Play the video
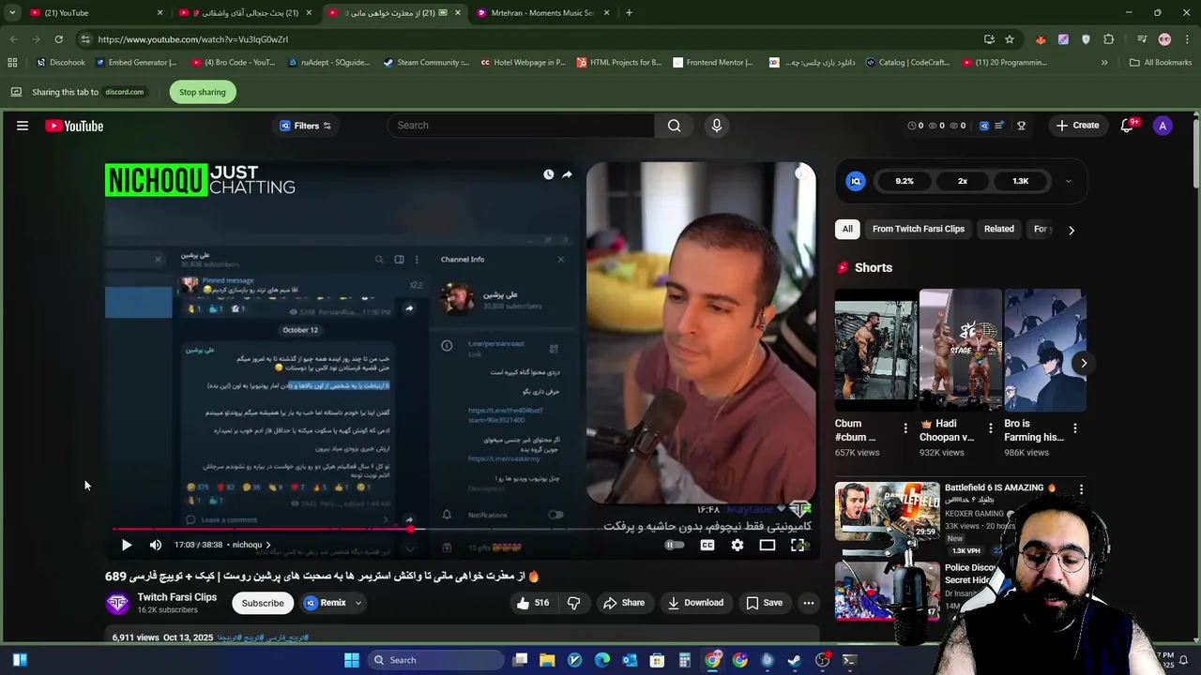This screenshot has width=1201, height=675. 127,545
